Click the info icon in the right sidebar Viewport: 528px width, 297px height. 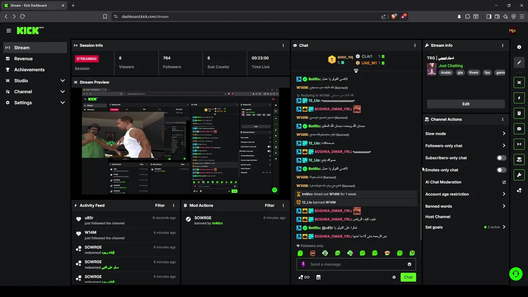pyautogui.click(x=519, y=47)
